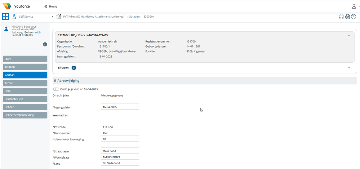
Task: Click the house address form icon
Action: [59, 17]
